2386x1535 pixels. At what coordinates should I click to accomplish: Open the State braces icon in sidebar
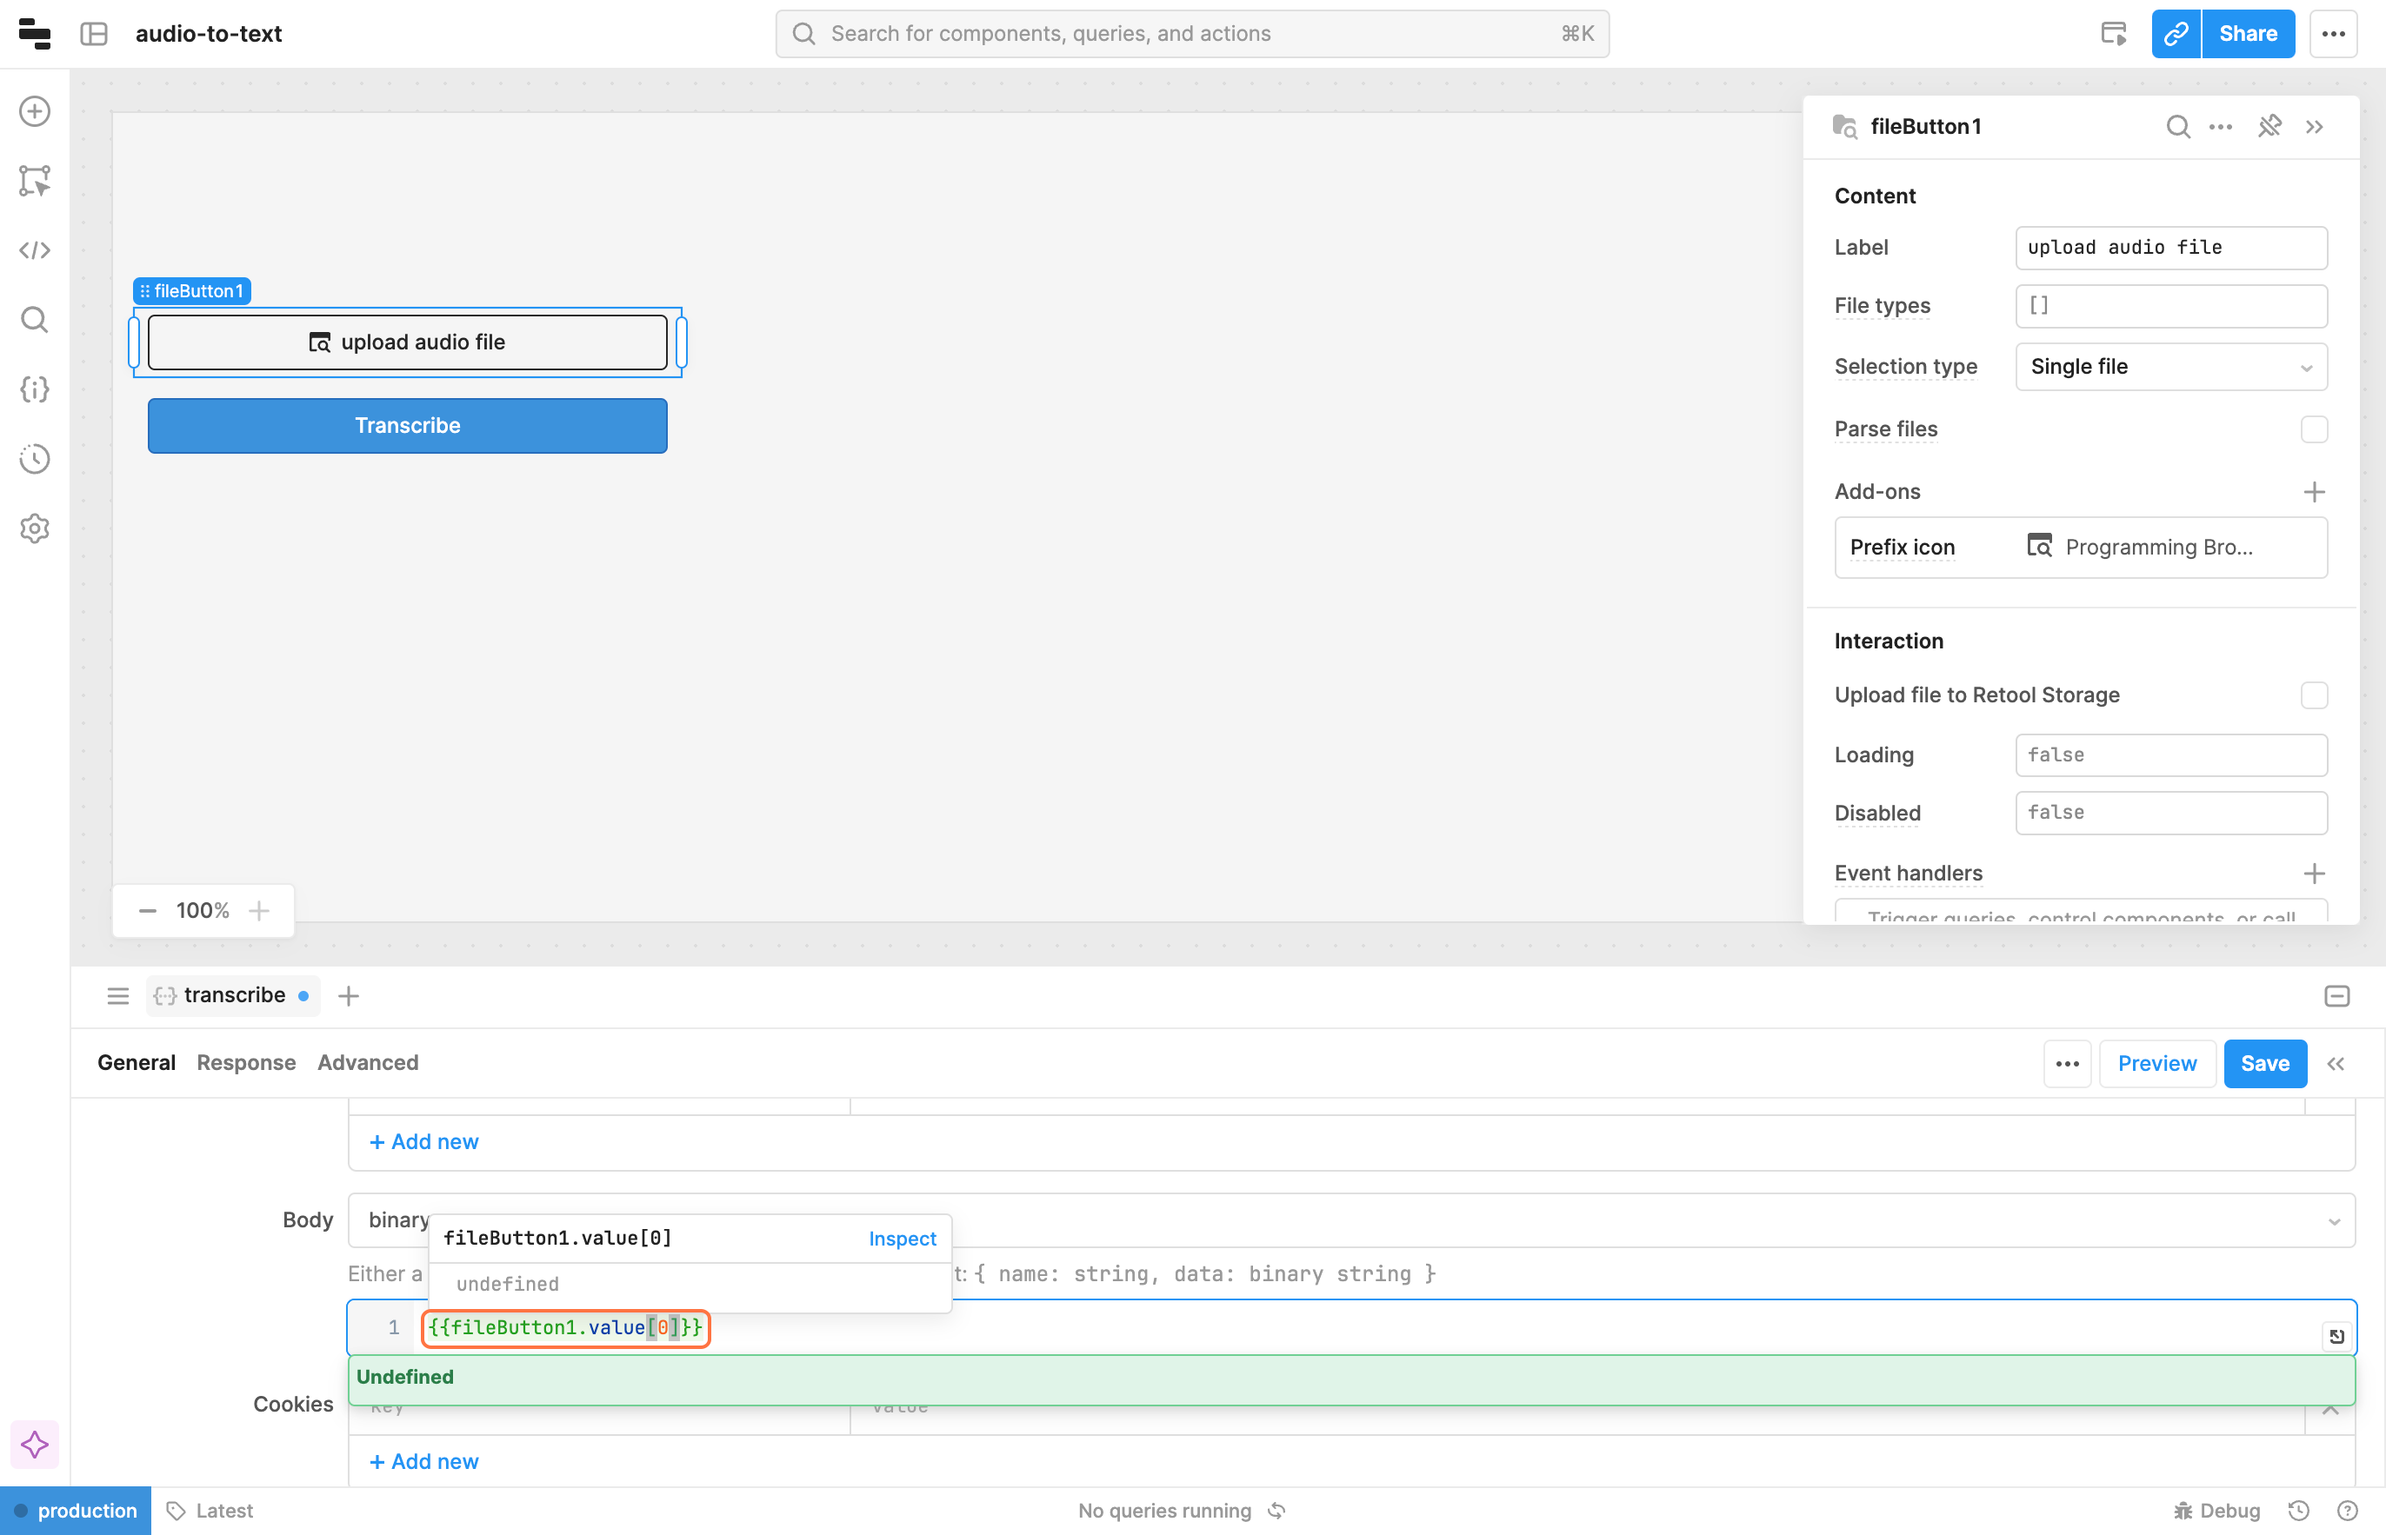(x=35, y=389)
